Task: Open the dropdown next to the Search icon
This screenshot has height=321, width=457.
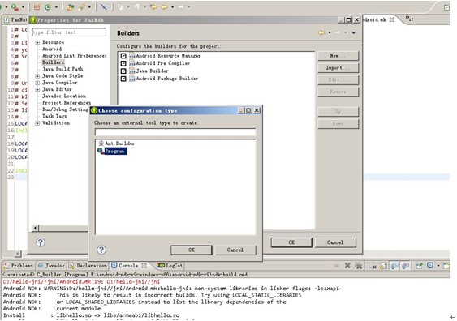Action: pos(89,7)
